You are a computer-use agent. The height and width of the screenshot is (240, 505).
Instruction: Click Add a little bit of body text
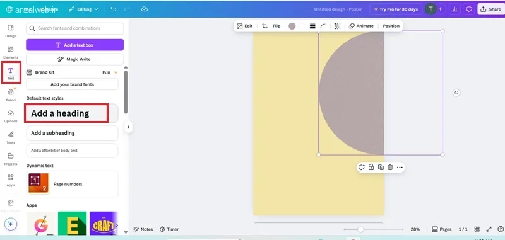[x=72, y=151]
